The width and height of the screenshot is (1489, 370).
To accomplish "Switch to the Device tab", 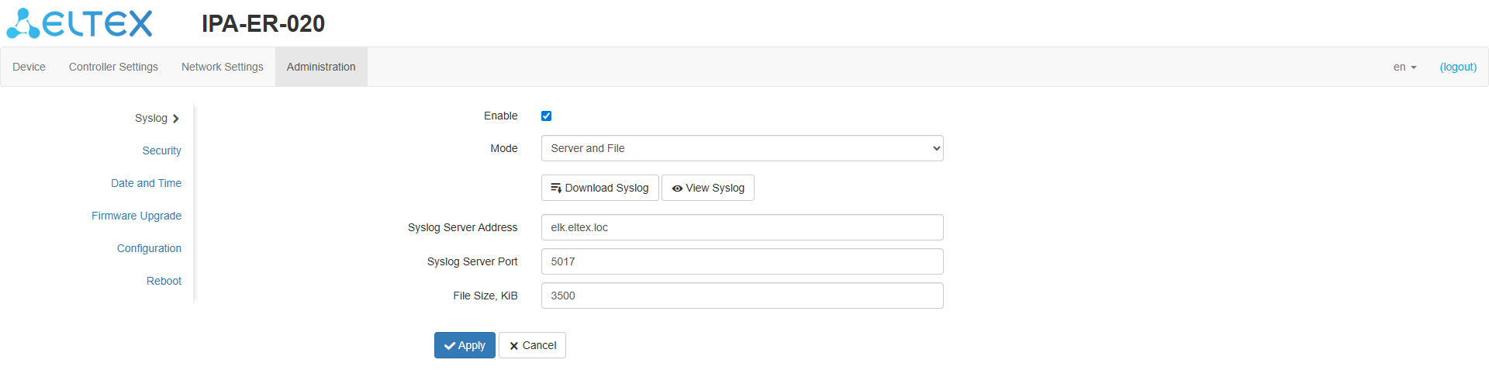I will tap(29, 67).
